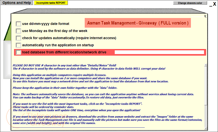Screen dimensions: 218x132
Task: Open the incomplete tasks REPORT
Action: coord(51,3)
